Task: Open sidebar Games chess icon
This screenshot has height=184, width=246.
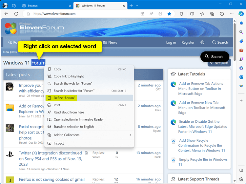Action: tap(241, 59)
